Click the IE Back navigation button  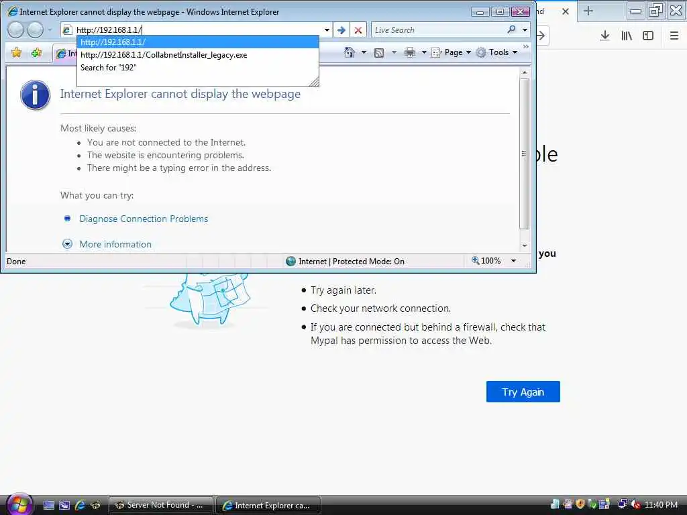click(16, 30)
